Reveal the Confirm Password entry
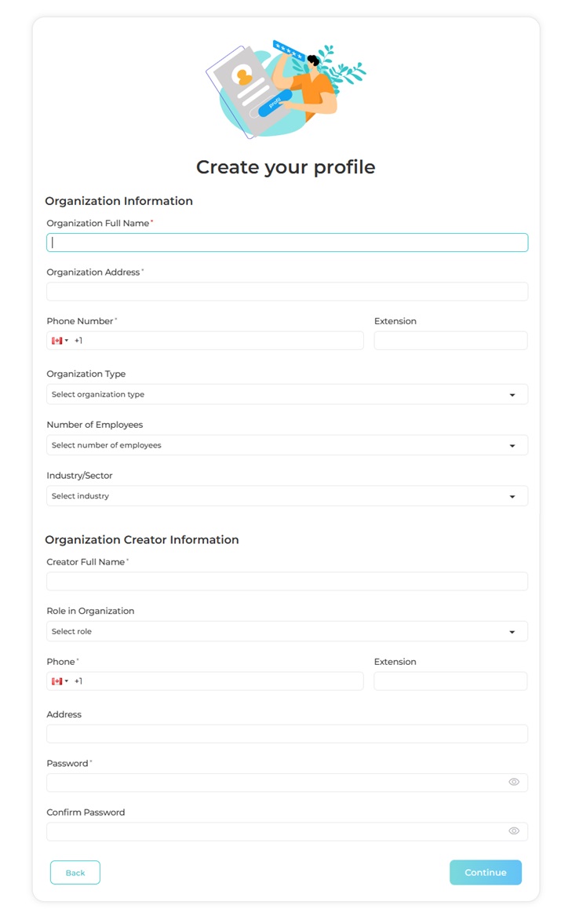This screenshot has height=920, width=572. point(514,831)
